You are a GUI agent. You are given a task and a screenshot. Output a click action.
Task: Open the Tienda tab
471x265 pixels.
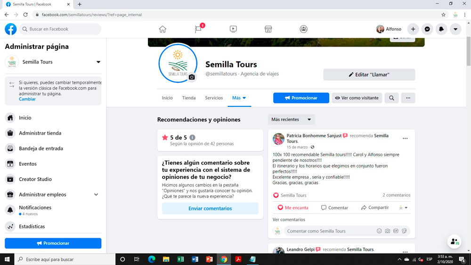(x=189, y=98)
